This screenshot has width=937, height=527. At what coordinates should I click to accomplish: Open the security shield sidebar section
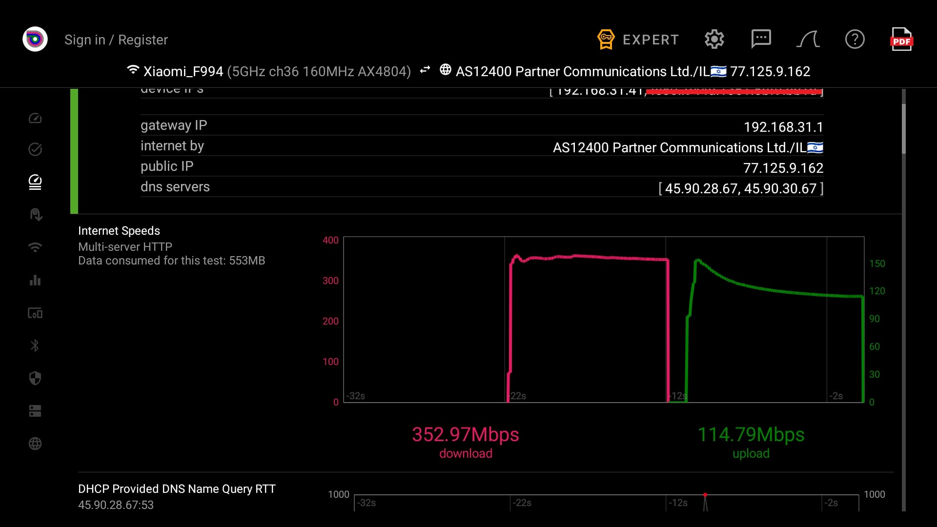pos(35,378)
